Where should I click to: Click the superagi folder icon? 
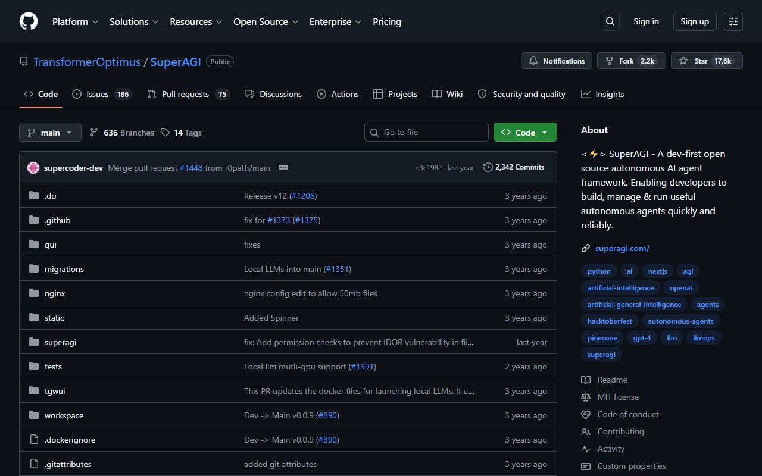[34, 342]
